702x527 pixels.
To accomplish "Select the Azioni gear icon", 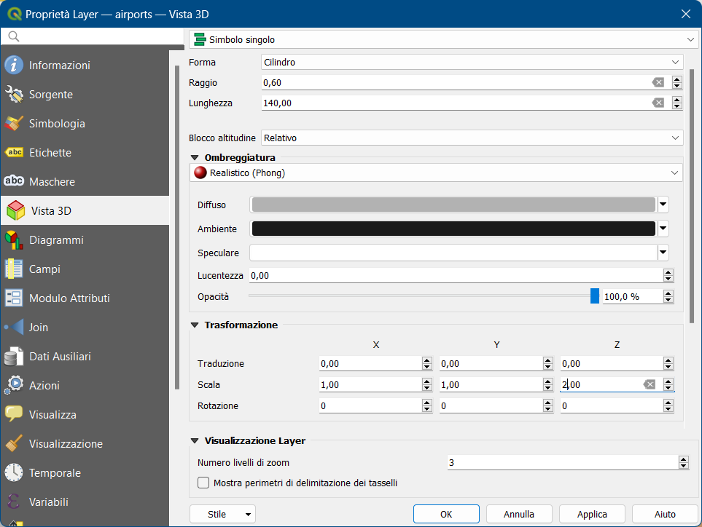I will pyautogui.click(x=14, y=385).
